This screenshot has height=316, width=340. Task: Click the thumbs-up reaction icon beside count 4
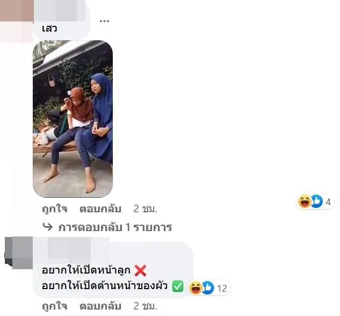click(316, 202)
